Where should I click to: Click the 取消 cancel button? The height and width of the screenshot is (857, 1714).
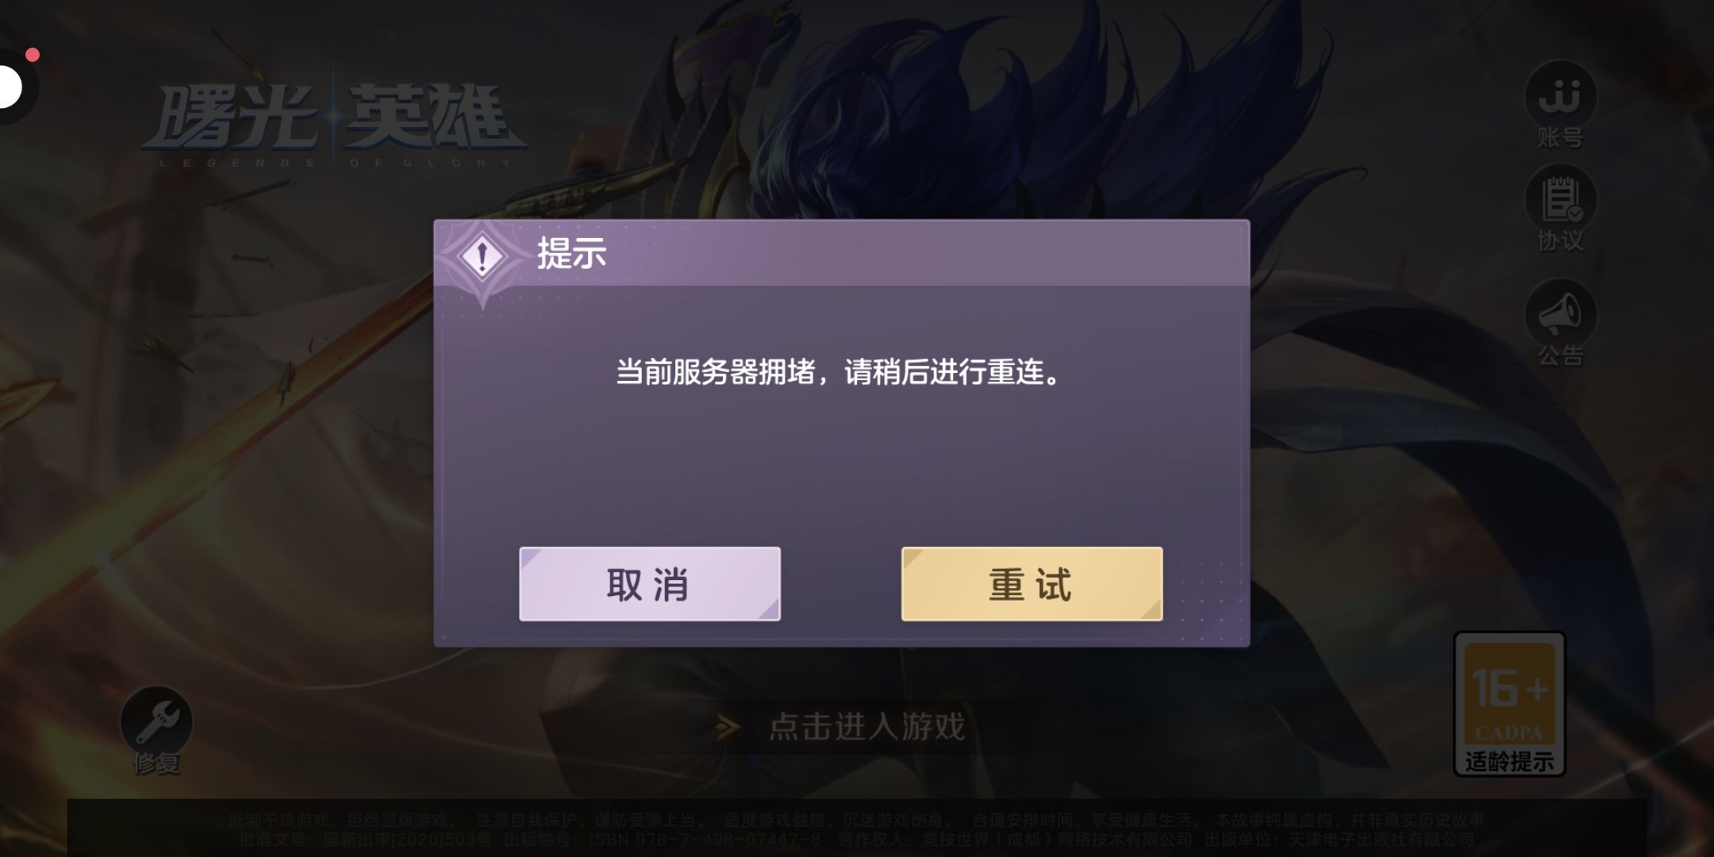pos(650,584)
